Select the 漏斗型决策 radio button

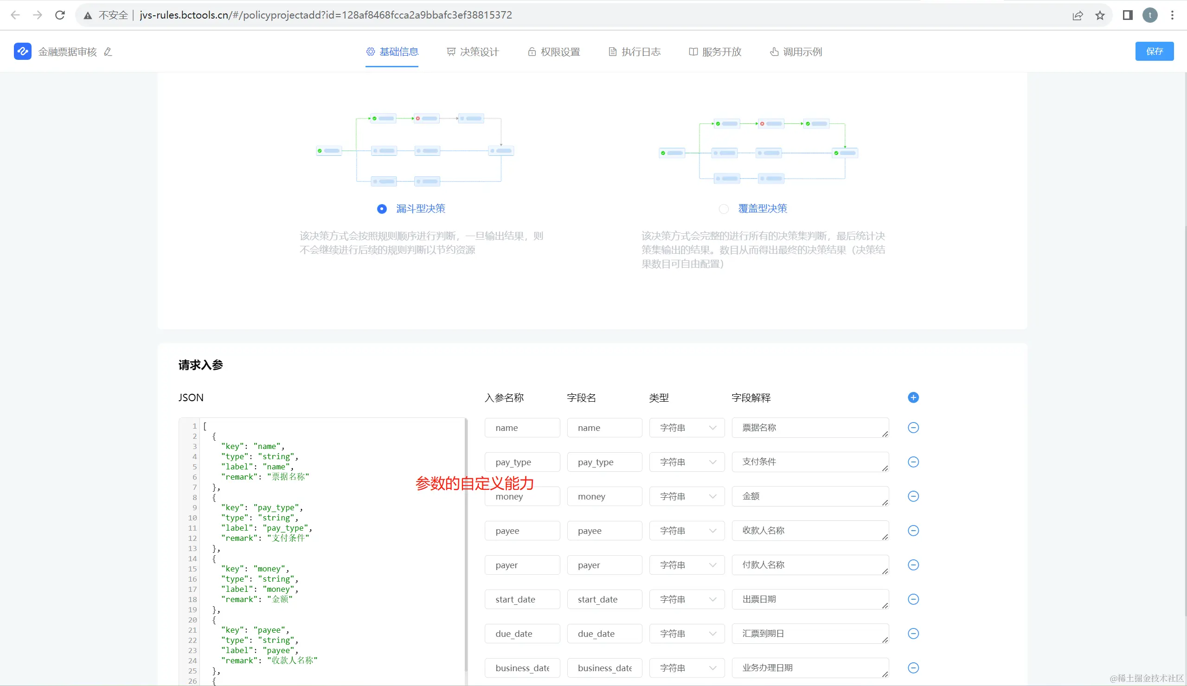pyautogui.click(x=382, y=209)
